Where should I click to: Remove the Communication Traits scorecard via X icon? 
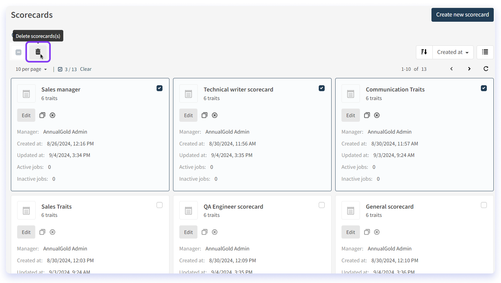pyautogui.click(x=377, y=115)
